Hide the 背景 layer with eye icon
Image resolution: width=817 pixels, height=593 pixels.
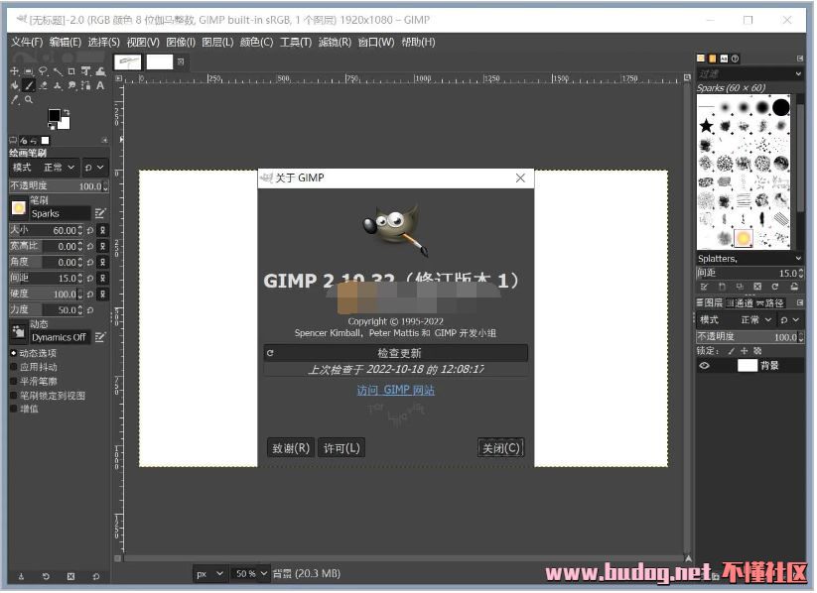(x=704, y=366)
